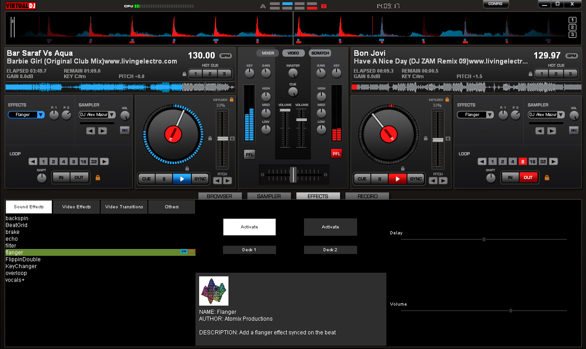Activate flanger effect on Deck 1
This screenshot has height=349, width=586.
click(x=250, y=227)
